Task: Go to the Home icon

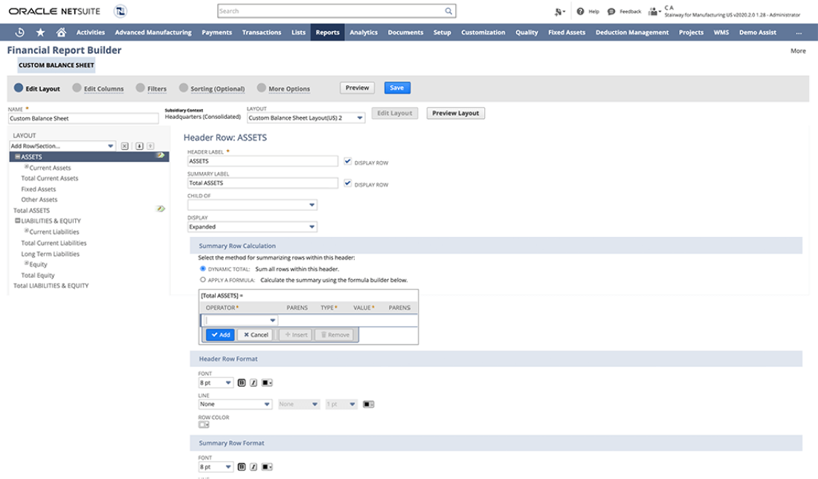Action: pos(61,32)
